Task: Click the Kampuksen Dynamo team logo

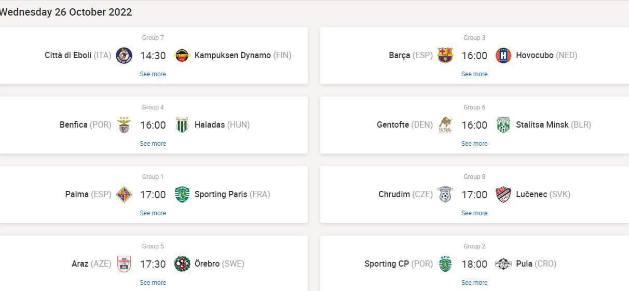Action: tap(182, 56)
